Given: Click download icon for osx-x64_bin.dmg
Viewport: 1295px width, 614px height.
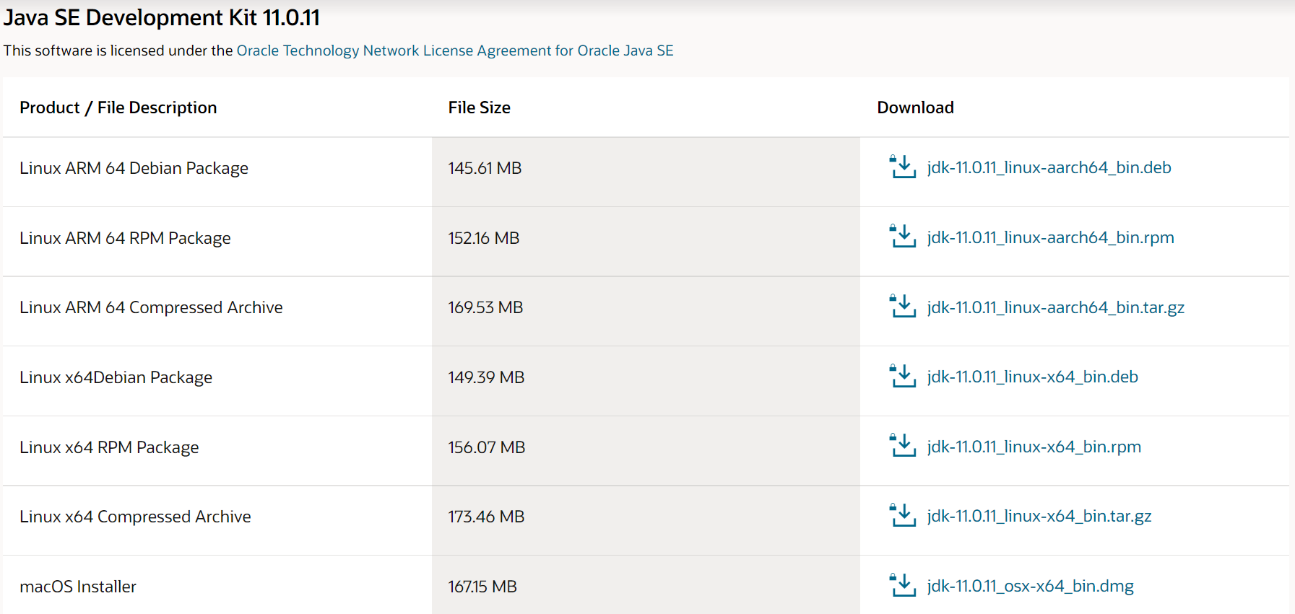Looking at the screenshot, I should click(902, 585).
